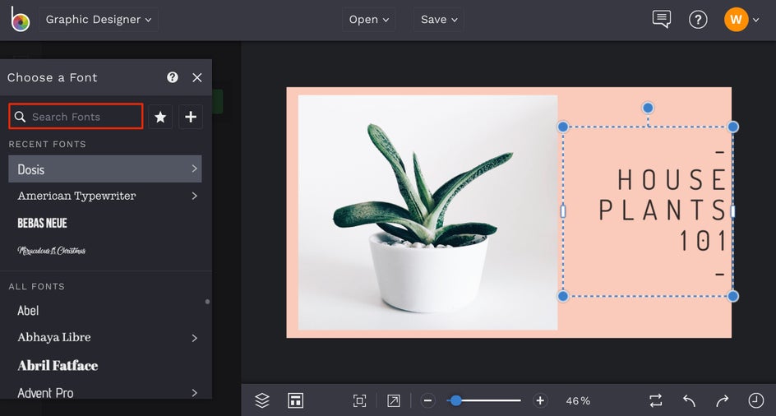Redo the last action
Viewport: 776px width, 416px height.
(x=722, y=400)
